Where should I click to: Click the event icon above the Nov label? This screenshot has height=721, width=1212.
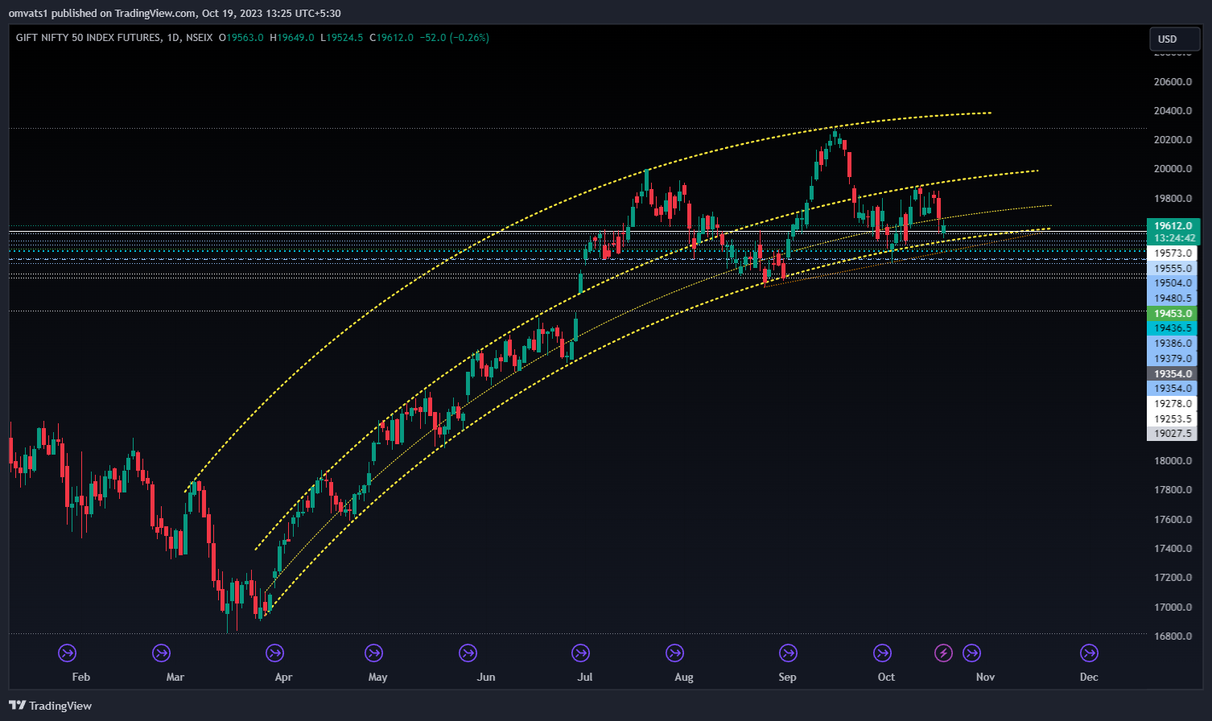[972, 653]
